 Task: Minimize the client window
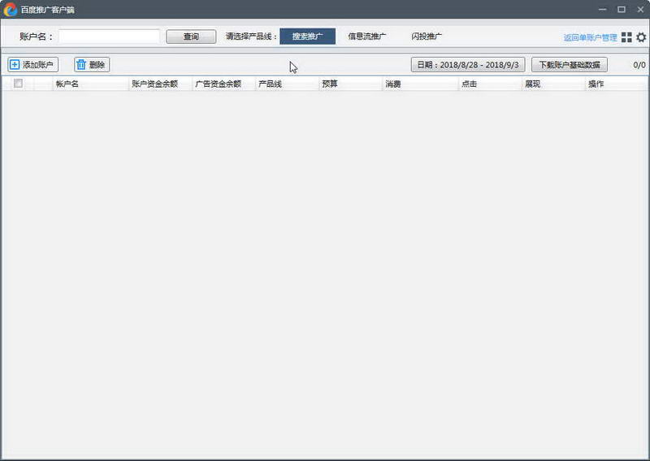click(602, 9)
